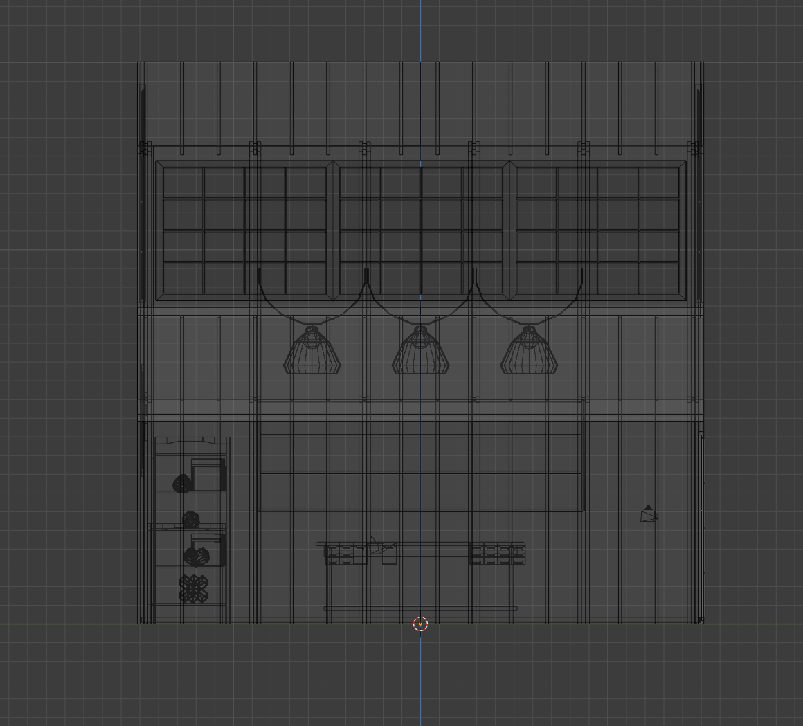Select the middle pendant lamp shade
Image resolution: width=803 pixels, height=726 pixels.
coord(420,350)
